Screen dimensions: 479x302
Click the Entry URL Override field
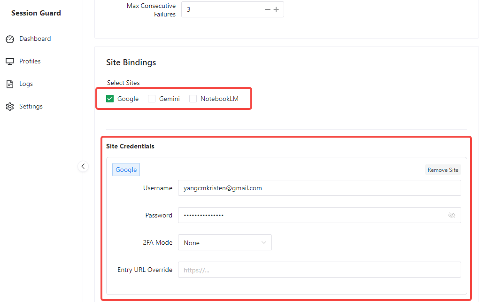coord(319,270)
